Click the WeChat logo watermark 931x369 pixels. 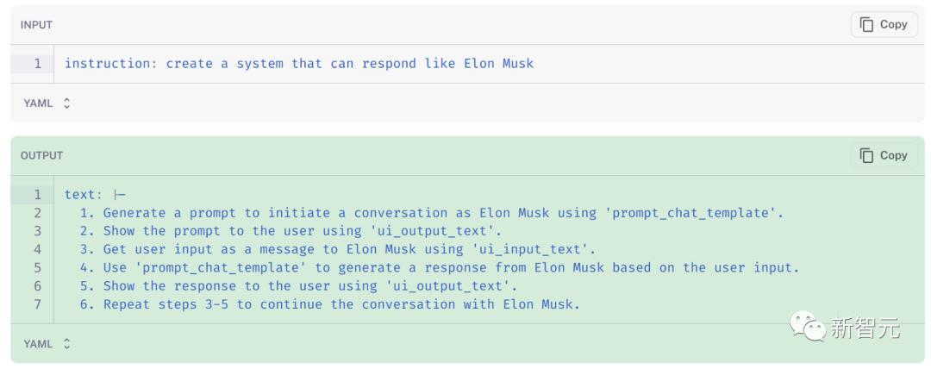pyautogui.click(x=809, y=327)
